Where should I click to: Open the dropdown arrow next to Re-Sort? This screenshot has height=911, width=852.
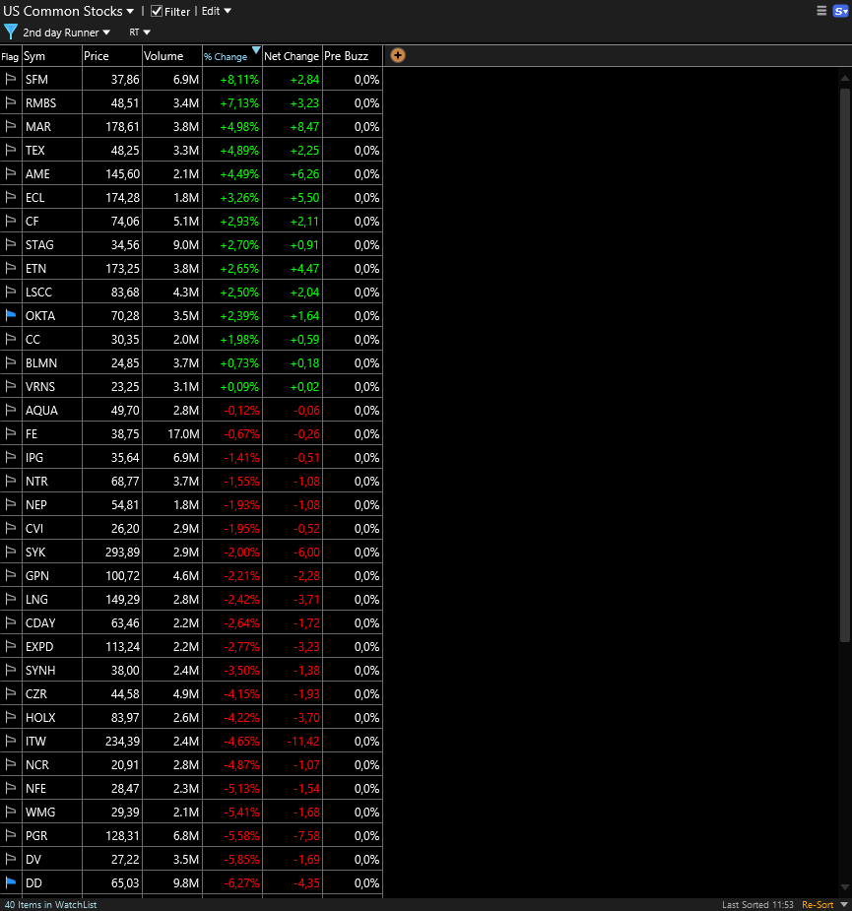844,905
